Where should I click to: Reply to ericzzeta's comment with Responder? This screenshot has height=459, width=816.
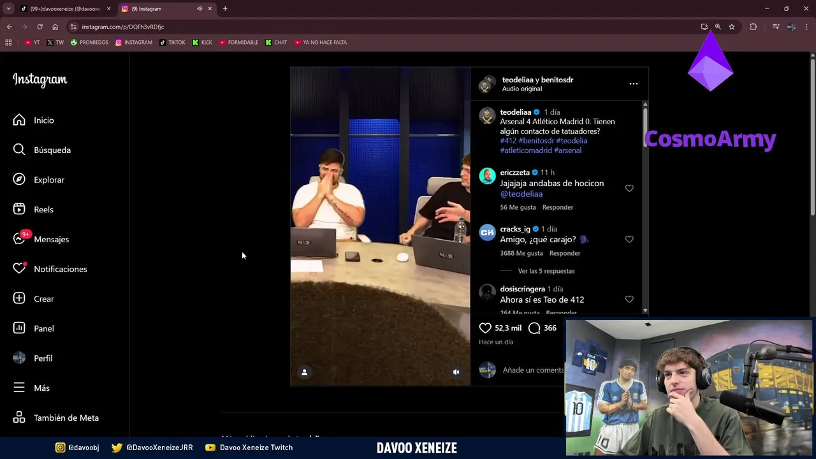point(557,207)
